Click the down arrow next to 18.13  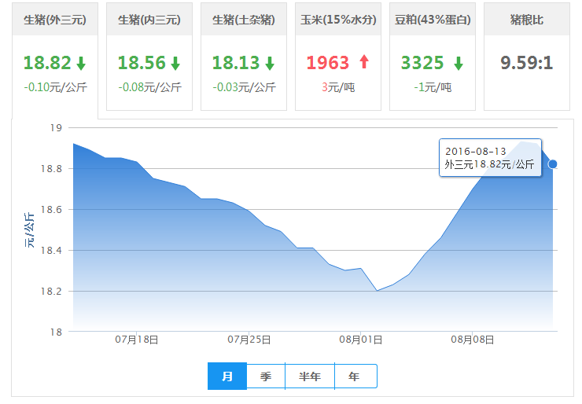coord(270,63)
